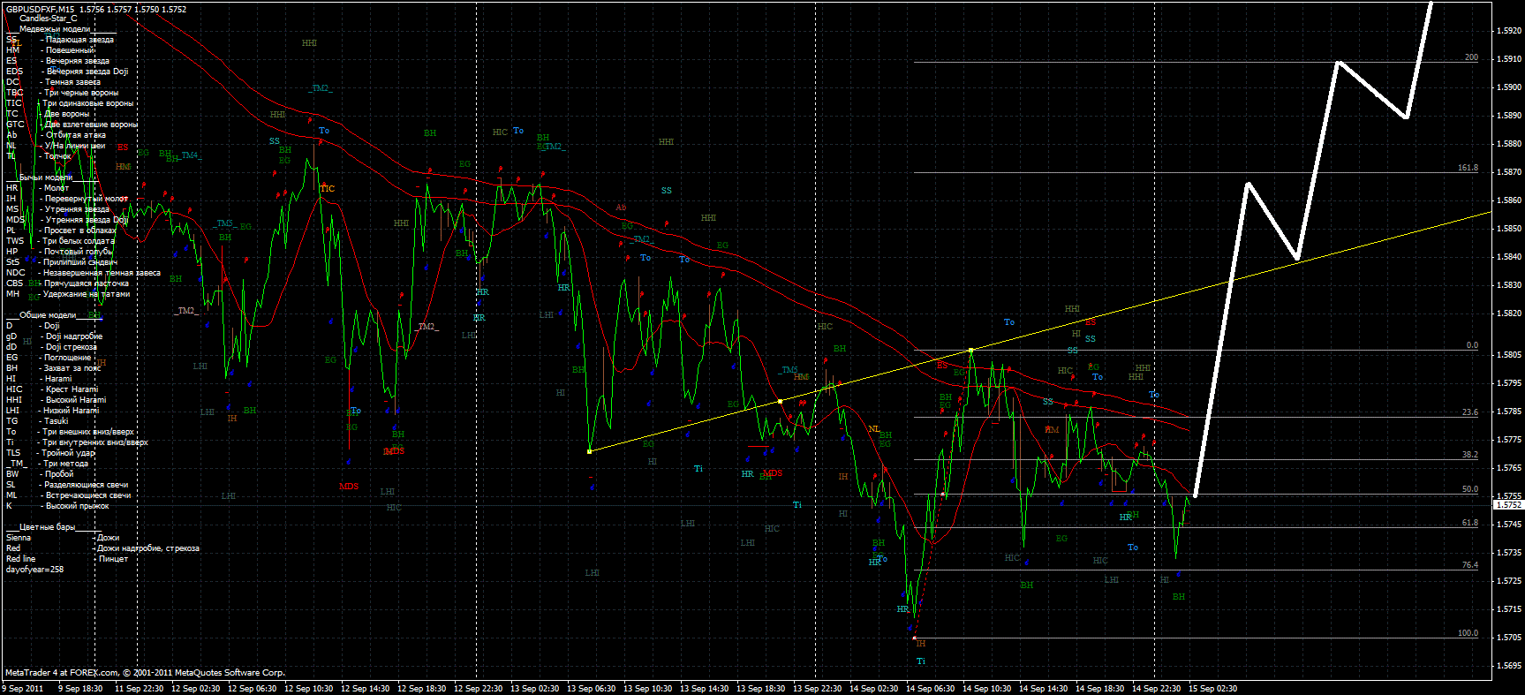Click the GBPUSDFXF,M15 chart title

(x=41, y=9)
